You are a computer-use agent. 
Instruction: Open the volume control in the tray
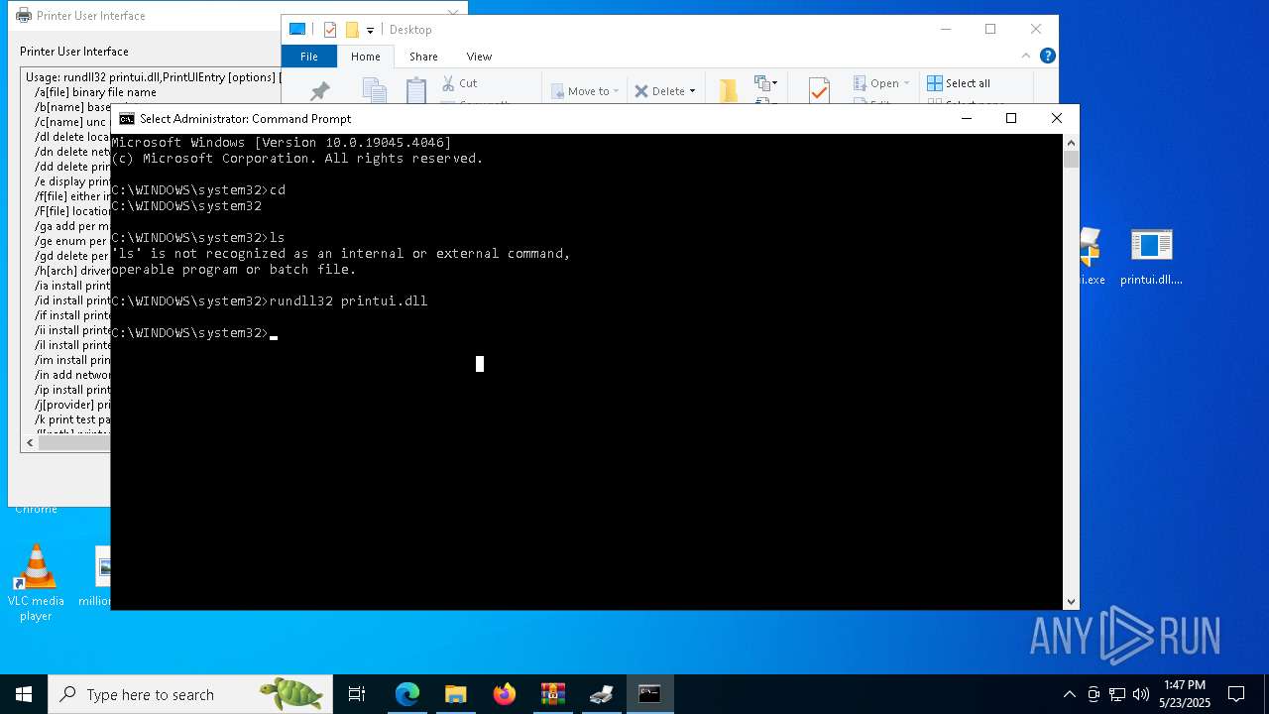coord(1140,694)
